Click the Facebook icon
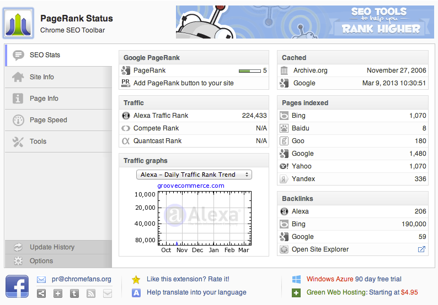The width and height of the screenshot is (438, 305). point(17,286)
